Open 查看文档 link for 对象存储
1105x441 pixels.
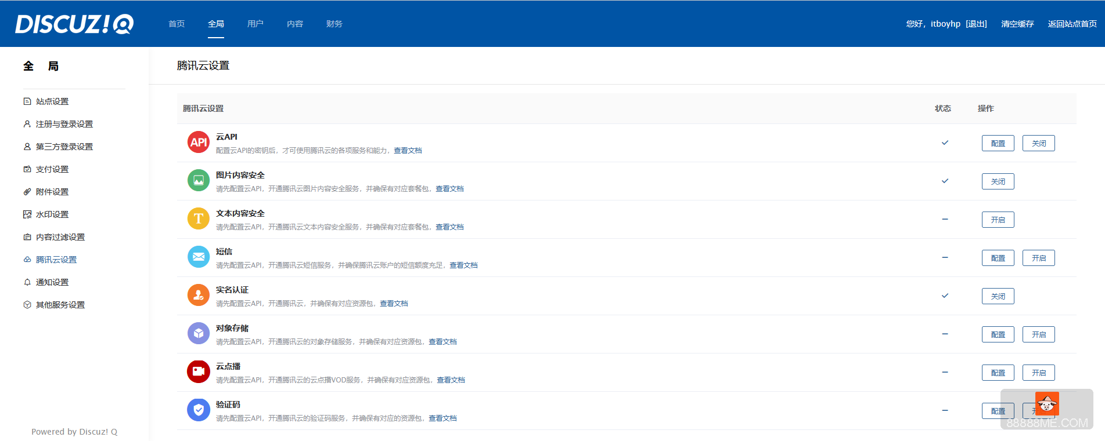coord(442,342)
